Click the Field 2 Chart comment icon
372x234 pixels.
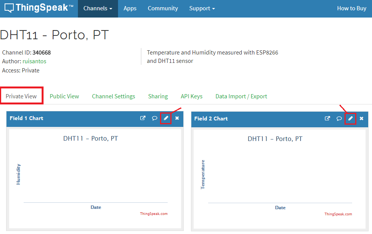(x=339, y=119)
